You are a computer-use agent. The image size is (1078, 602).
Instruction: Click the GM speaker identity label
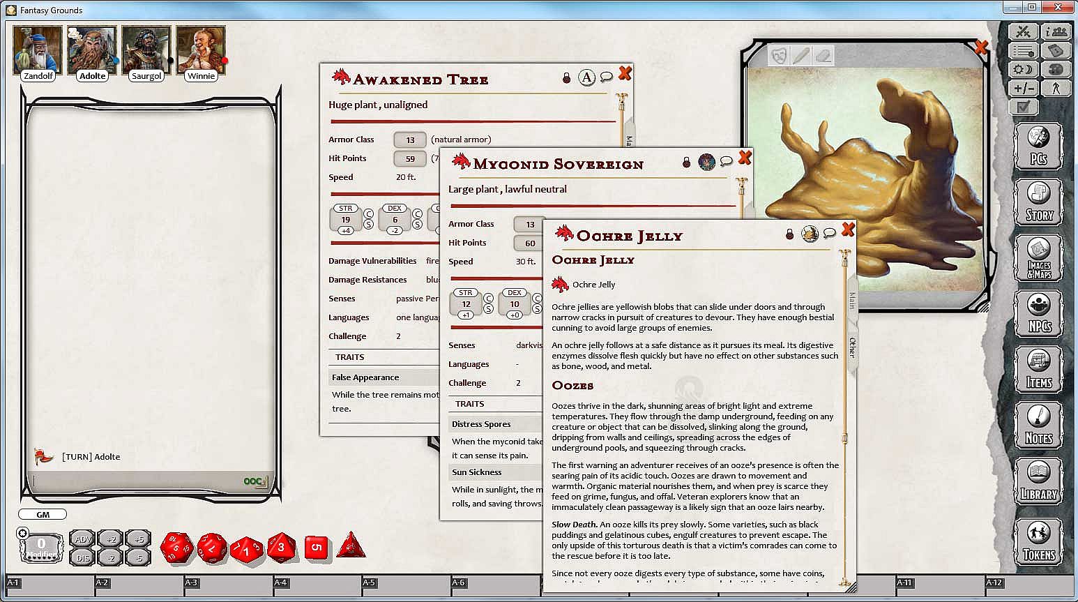click(x=43, y=514)
